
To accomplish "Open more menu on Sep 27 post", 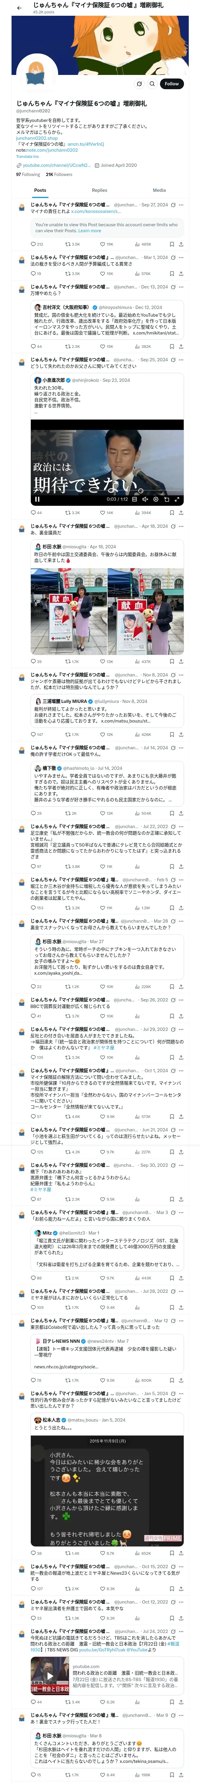I will click(x=181, y=205).
